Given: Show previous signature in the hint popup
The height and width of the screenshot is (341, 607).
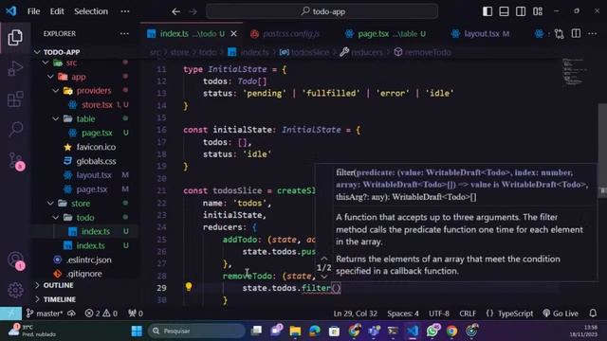Looking at the screenshot, I should coord(324,258).
